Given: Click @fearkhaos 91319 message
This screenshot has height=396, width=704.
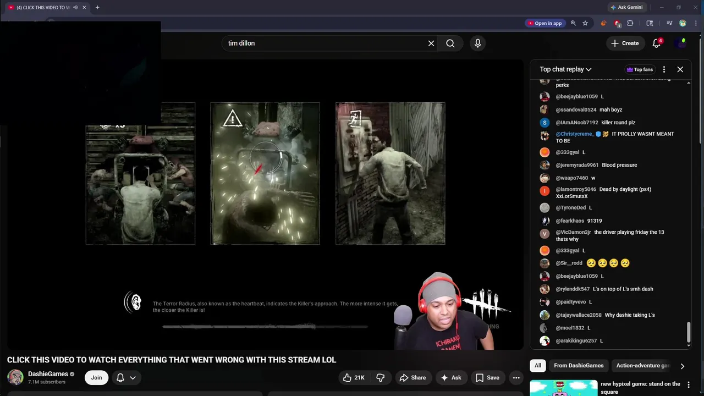Looking at the screenshot, I should pyautogui.click(x=610, y=221).
